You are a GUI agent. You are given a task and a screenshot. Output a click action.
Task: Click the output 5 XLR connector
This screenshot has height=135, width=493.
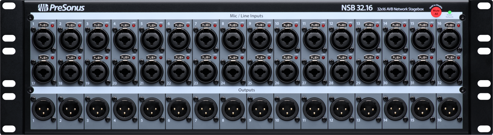coord(152,109)
